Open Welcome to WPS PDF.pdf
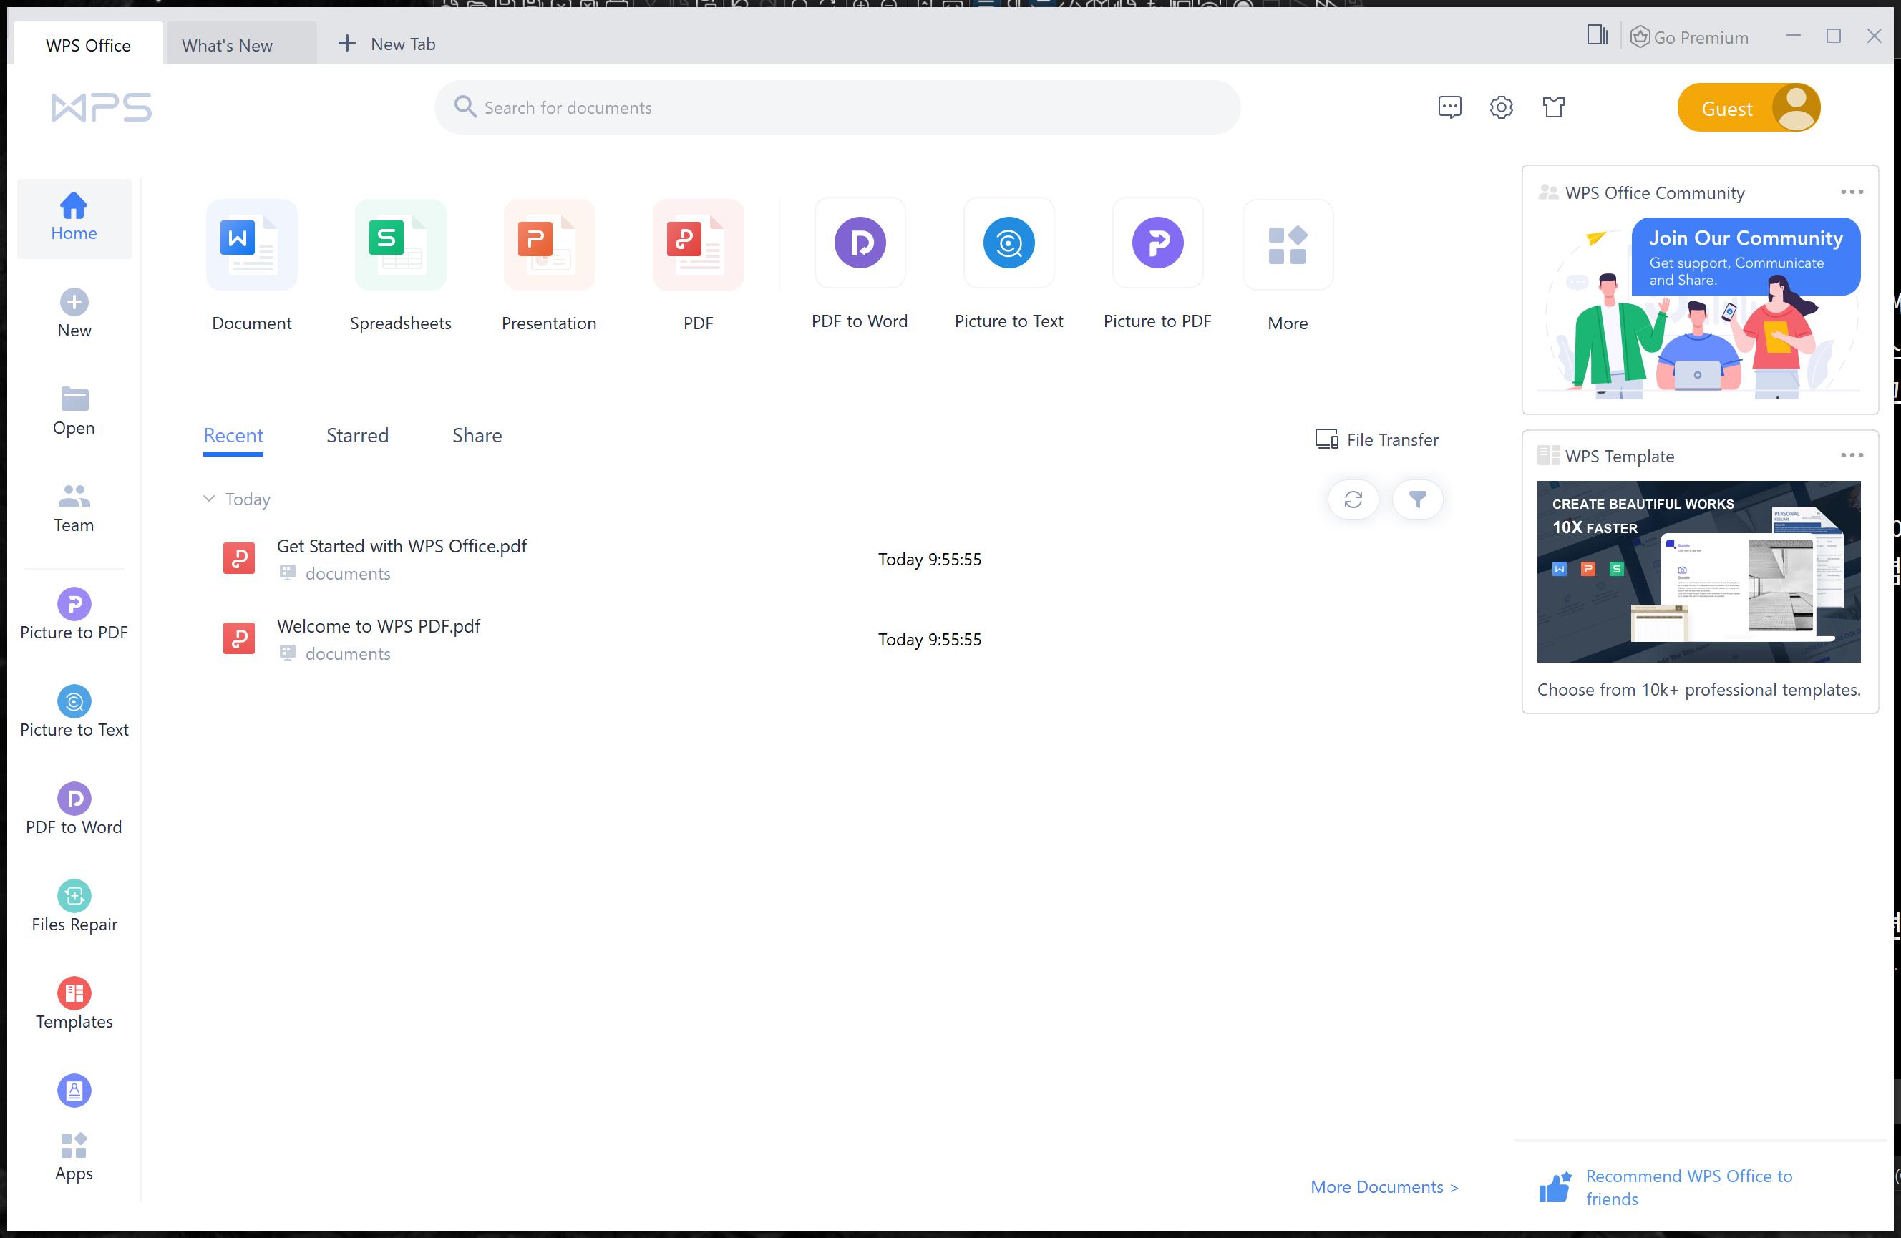Viewport: 1901px width, 1238px height. (378, 626)
